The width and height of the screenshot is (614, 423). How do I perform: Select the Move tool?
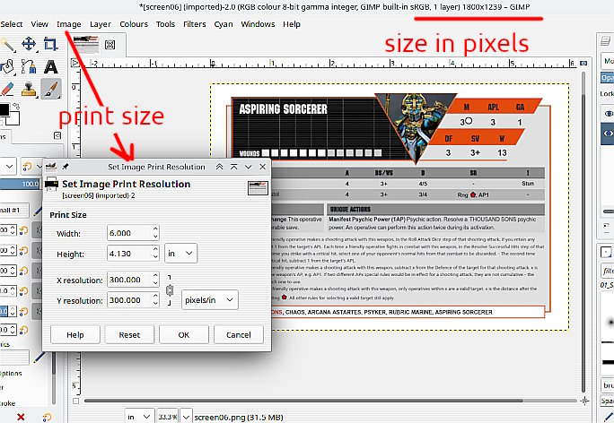[29, 44]
